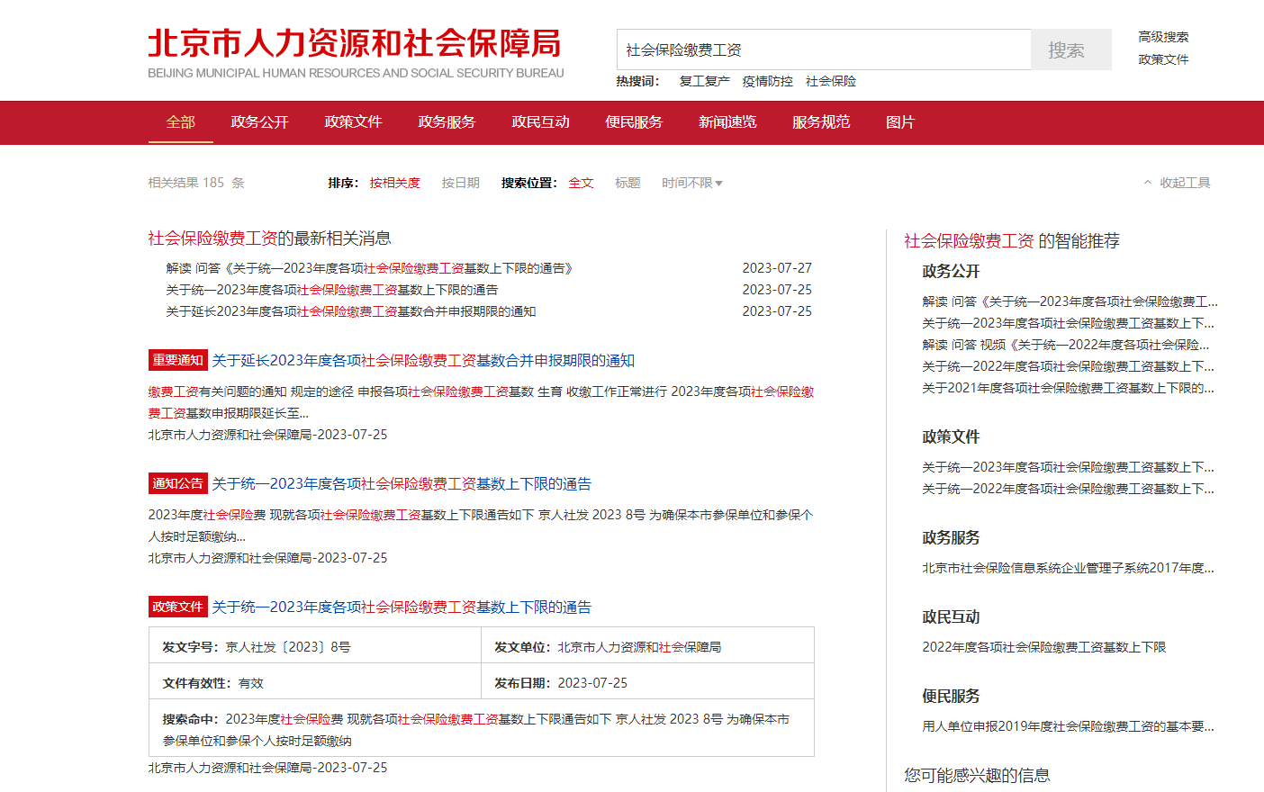Switch to the 政务公开 tab
Image resolution: width=1264 pixels, height=792 pixels.
click(259, 122)
